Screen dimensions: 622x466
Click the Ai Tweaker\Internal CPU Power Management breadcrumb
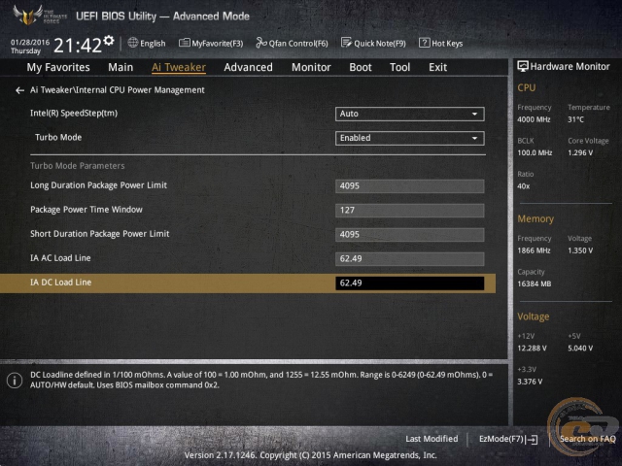click(x=118, y=90)
